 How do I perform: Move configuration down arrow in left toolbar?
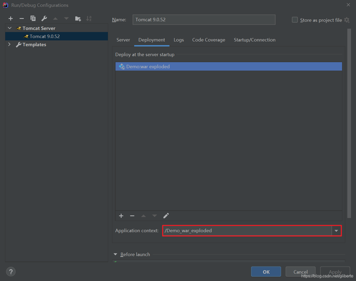[x=66, y=19]
